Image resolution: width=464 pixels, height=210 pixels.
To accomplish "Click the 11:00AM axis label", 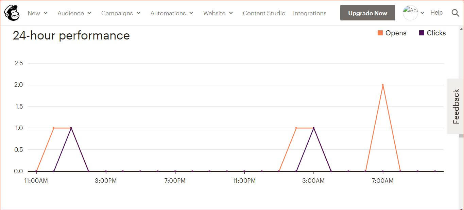I will 36,181.
